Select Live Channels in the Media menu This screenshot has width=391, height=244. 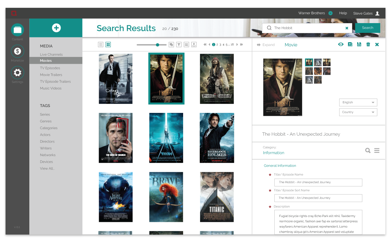[51, 55]
